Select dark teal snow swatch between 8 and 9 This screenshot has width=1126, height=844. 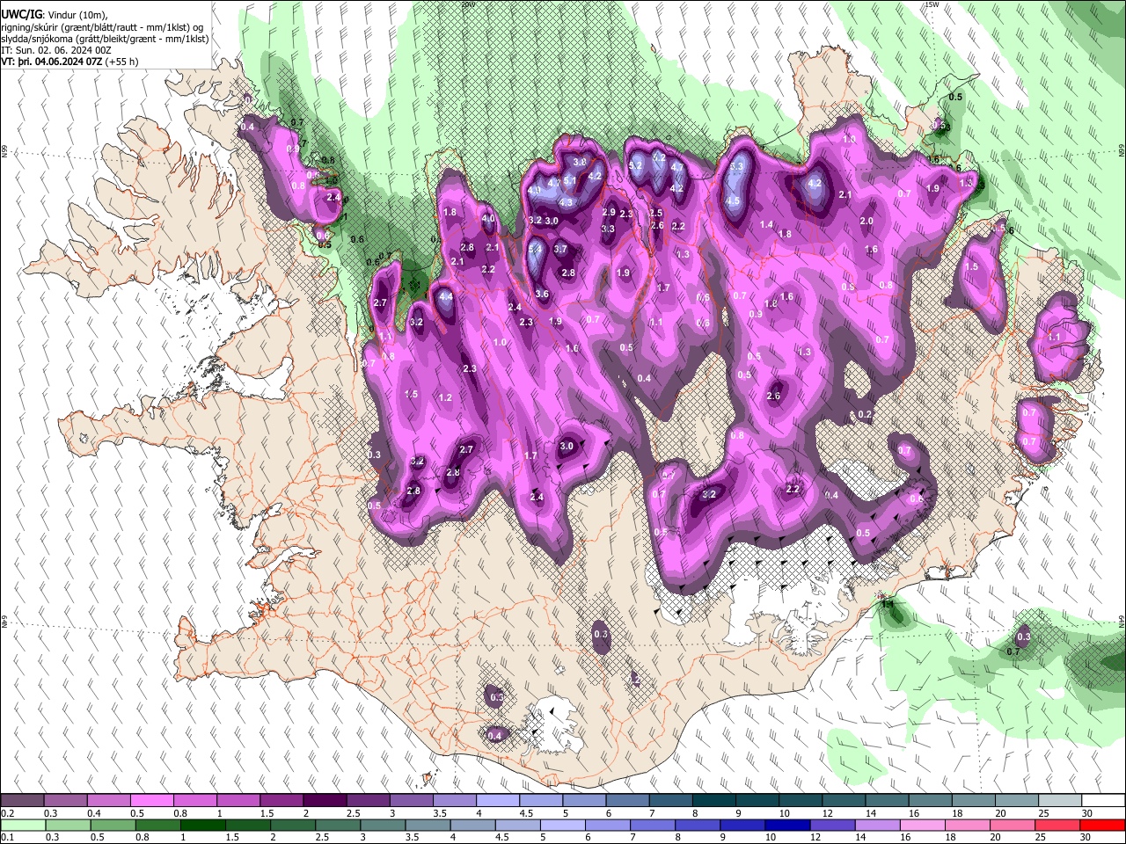713,801
